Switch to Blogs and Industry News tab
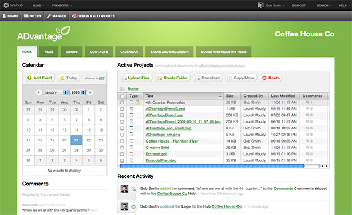The image size is (352, 215). point(224,52)
